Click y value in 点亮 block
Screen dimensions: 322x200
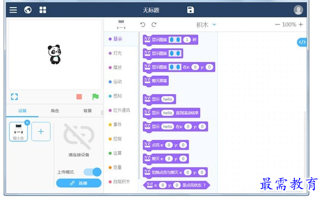pyautogui.click(x=183, y=145)
